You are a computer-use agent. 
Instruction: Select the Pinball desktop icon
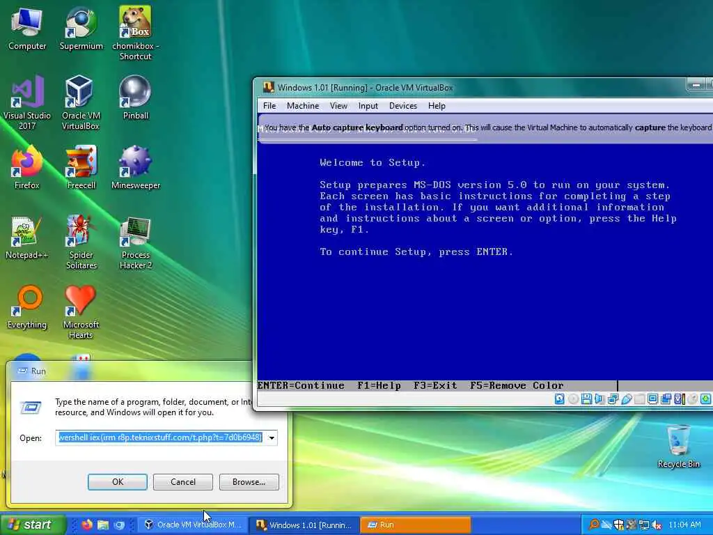(x=136, y=98)
